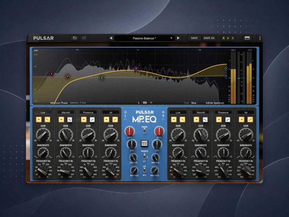This screenshot has height=217, width=289.
Task: Click the left LOW PASS knob
Action: point(133,157)
